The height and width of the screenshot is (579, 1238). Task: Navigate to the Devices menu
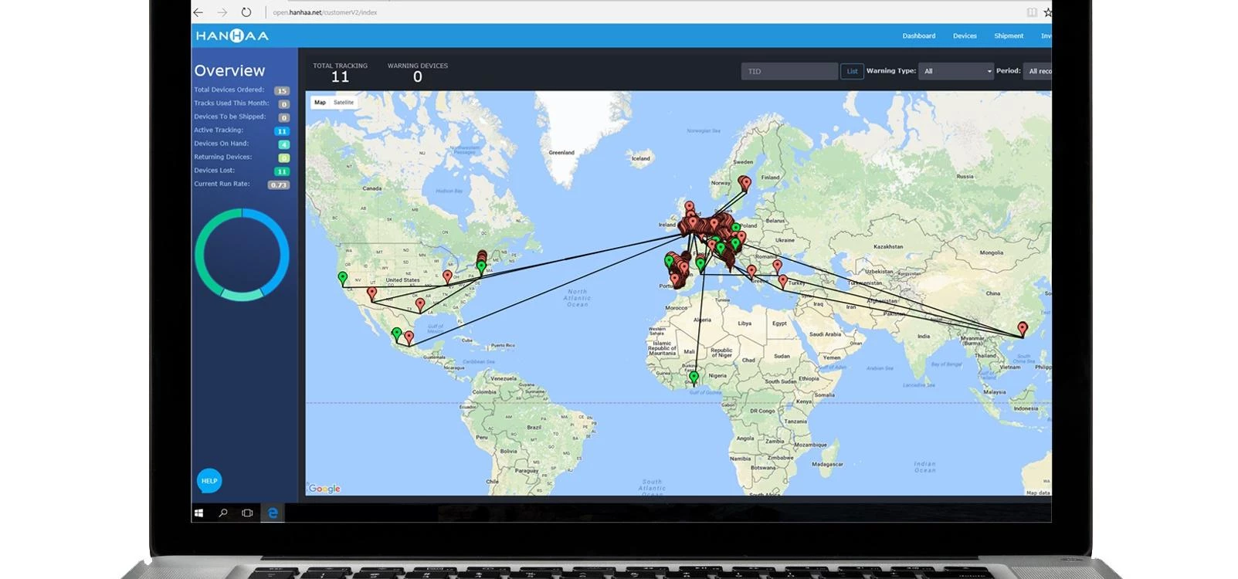(965, 36)
